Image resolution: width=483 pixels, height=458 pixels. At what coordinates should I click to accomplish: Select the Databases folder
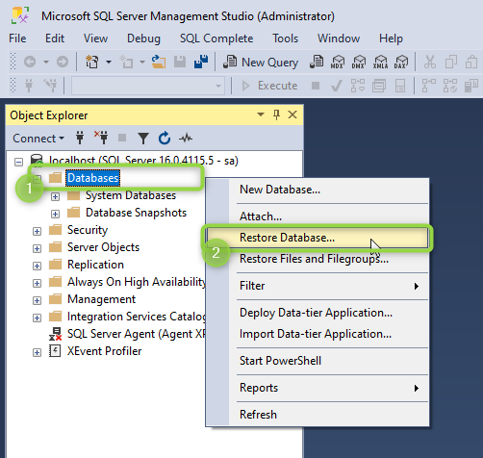point(93,178)
